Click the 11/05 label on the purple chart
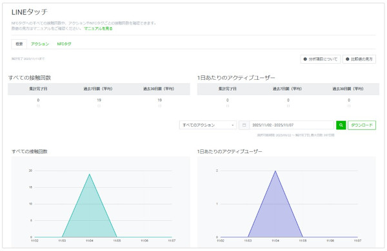The image size is (387, 251). [x=303, y=241]
